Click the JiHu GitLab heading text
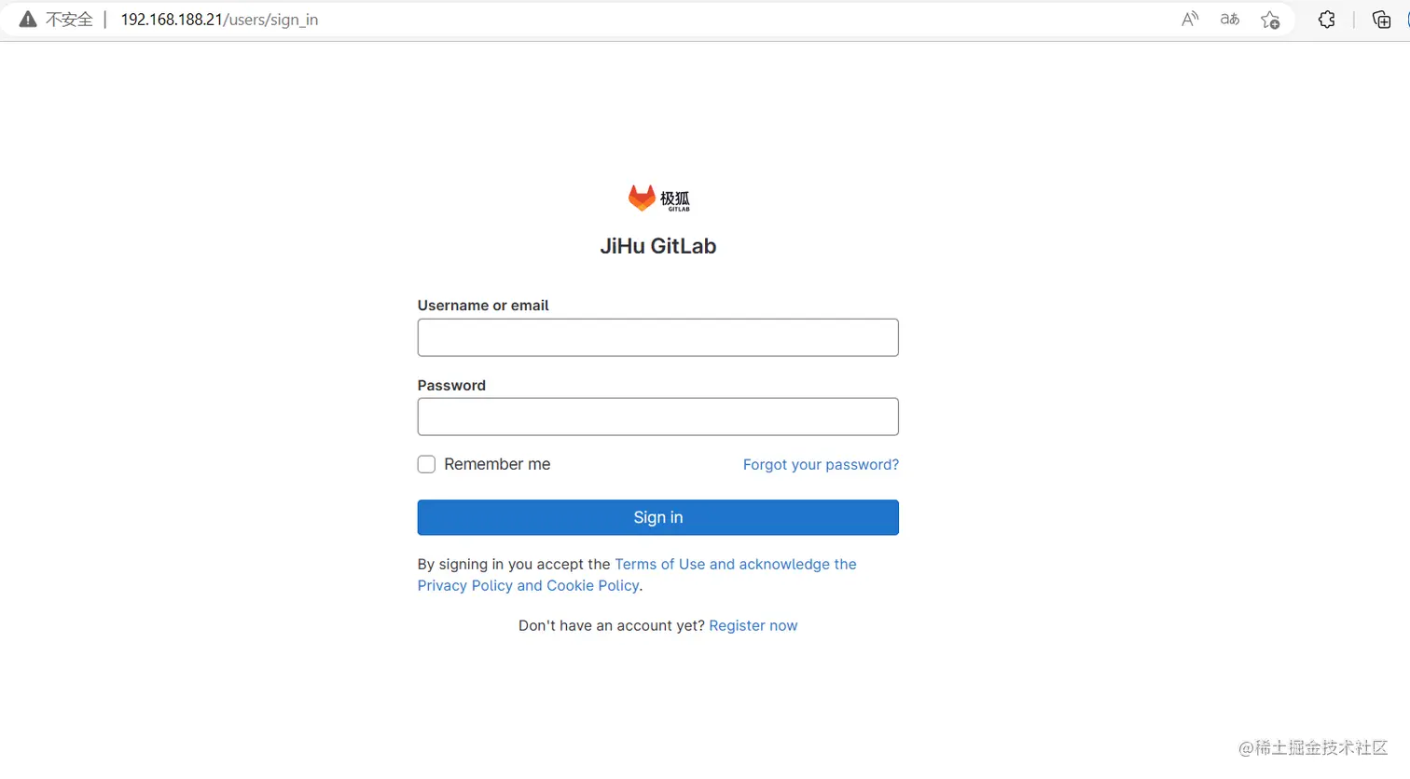This screenshot has width=1410, height=779. (x=658, y=246)
